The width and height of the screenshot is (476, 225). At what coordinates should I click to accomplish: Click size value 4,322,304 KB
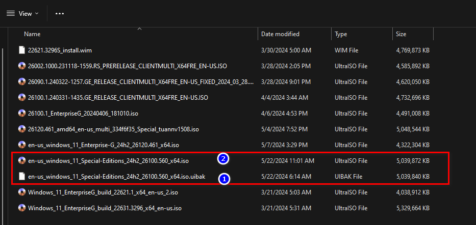tap(413, 145)
